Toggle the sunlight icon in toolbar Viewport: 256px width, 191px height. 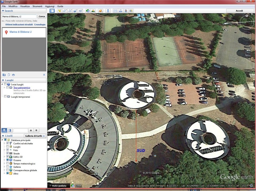pos(93,11)
